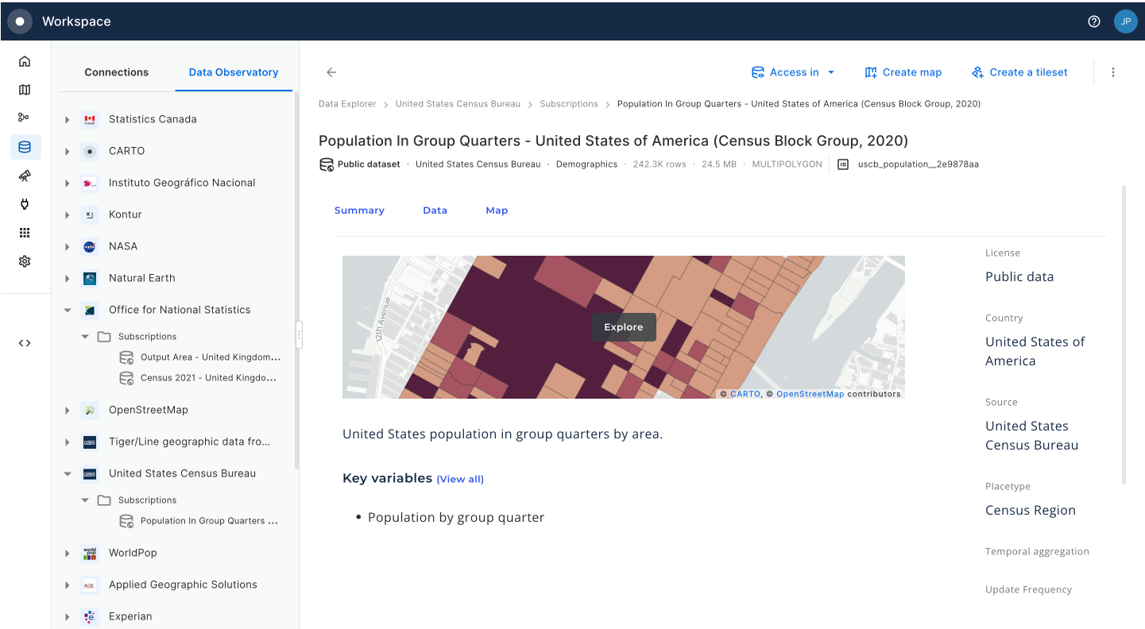Image resolution: width=1145 pixels, height=629 pixels.
Task: Open United States Census Bureau breadcrumb
Action: (458, 104)
